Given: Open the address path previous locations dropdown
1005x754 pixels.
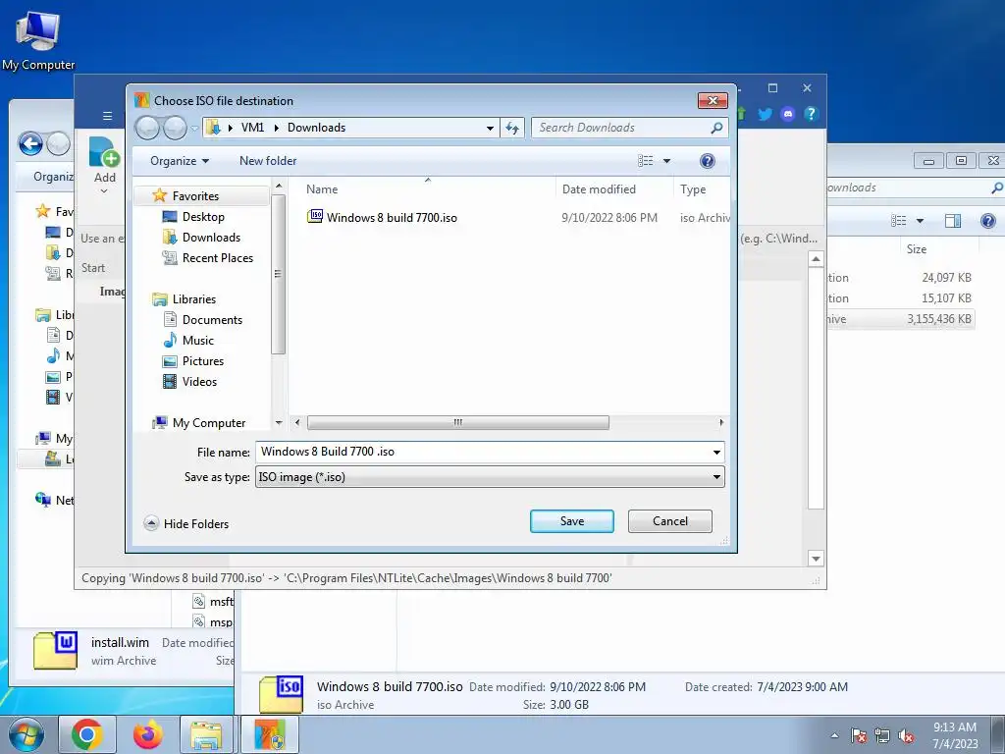Looking at the screenshot, I should [491, 129].
